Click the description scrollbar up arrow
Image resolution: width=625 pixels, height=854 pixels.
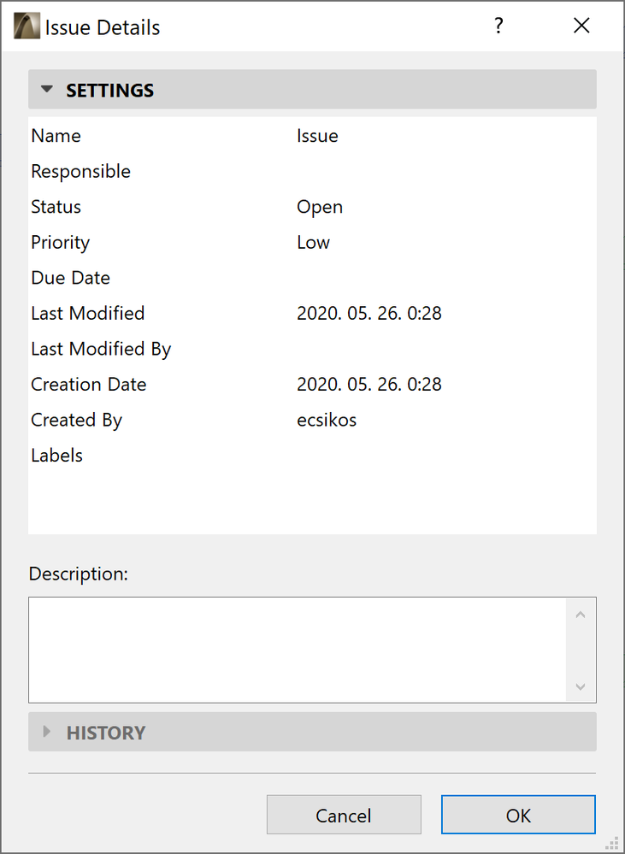click(x=581, y=614)
